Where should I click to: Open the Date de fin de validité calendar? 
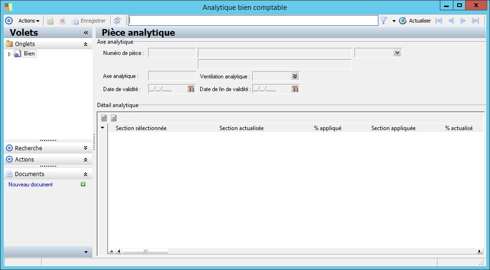[295, 89]
